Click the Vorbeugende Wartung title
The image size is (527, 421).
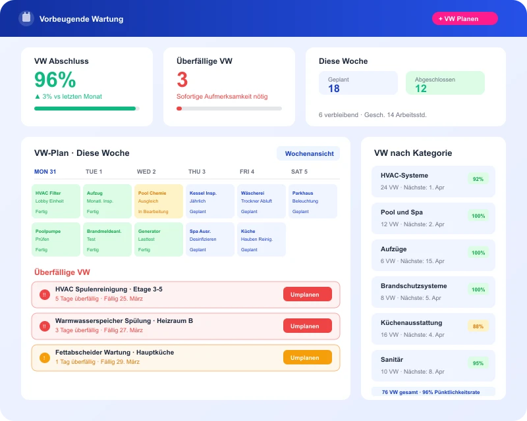pyautogui.click(x=81, y=19)
